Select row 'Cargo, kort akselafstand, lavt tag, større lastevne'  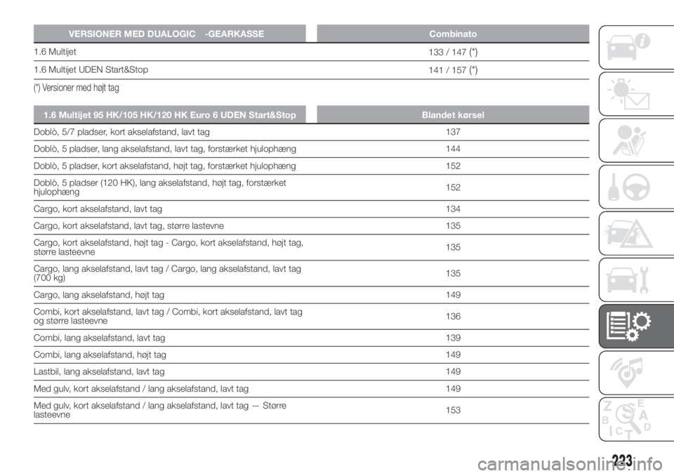point(311,226)
